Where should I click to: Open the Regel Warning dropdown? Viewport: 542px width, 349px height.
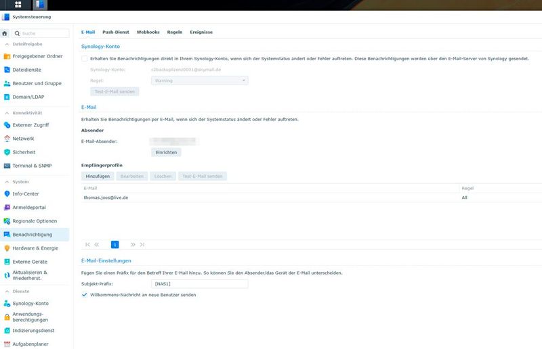pyautogui.click(x=199, y=80)
